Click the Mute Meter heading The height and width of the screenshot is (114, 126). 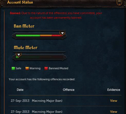tap(26, 47)
